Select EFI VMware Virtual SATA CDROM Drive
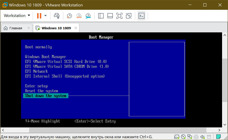Viewport: 228px width, 140px height. click(x=67, y=67)
